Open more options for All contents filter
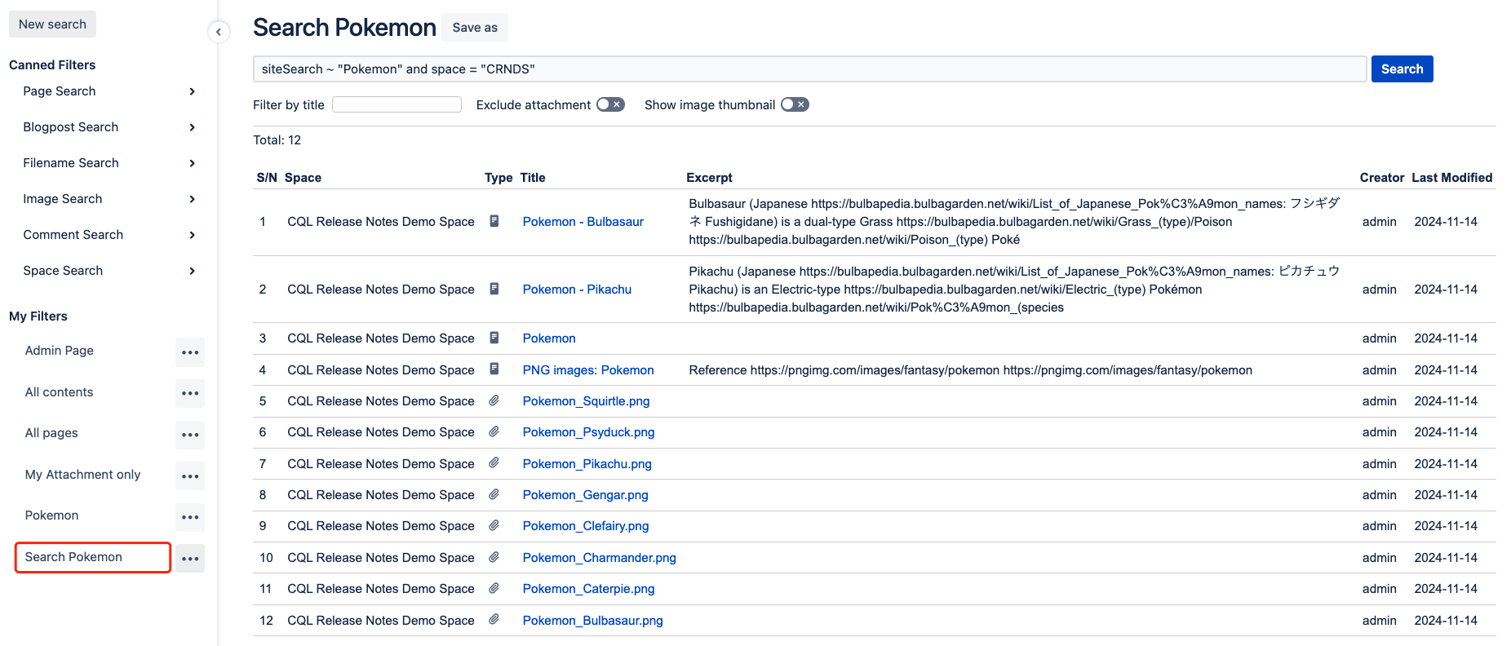This screenshot has width=1511, height=646. [190, 393]
